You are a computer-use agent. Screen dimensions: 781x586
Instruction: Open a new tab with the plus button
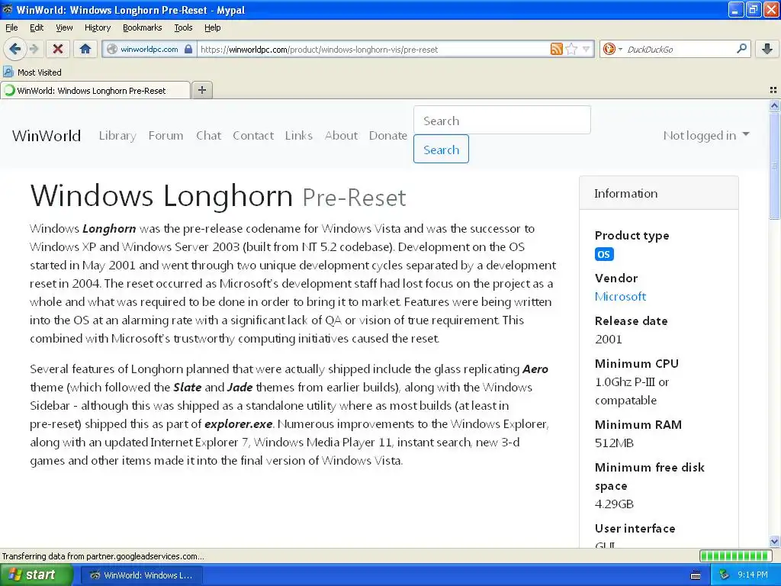201,90
